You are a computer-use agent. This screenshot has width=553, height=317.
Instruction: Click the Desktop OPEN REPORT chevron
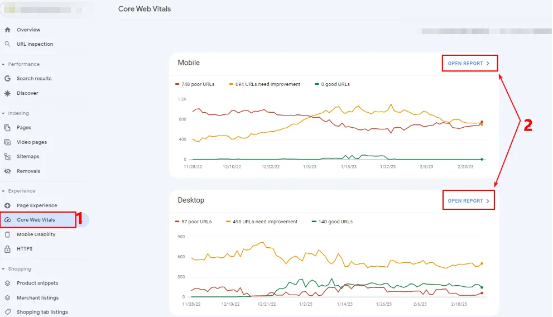(x=488, y=201)
